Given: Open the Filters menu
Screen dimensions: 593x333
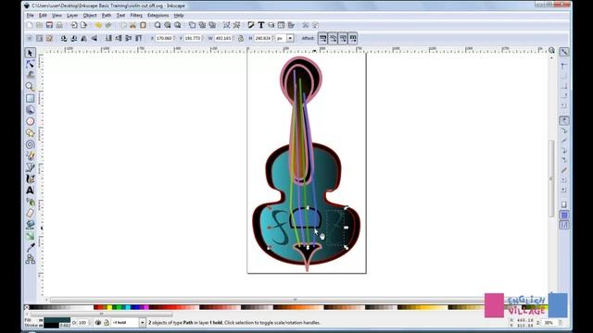Looking at the screenshot, I should tap(136, 16).
